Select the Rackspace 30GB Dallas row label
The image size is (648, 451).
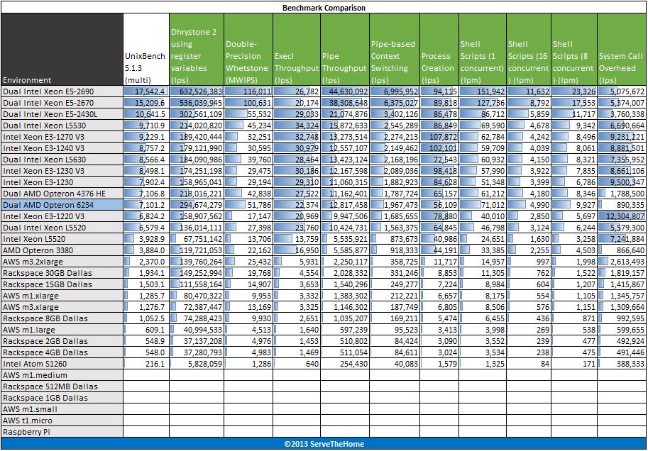62,273
